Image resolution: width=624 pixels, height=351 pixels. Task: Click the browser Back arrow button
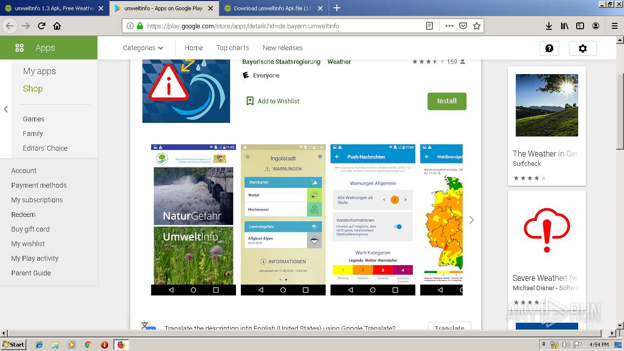10,26
